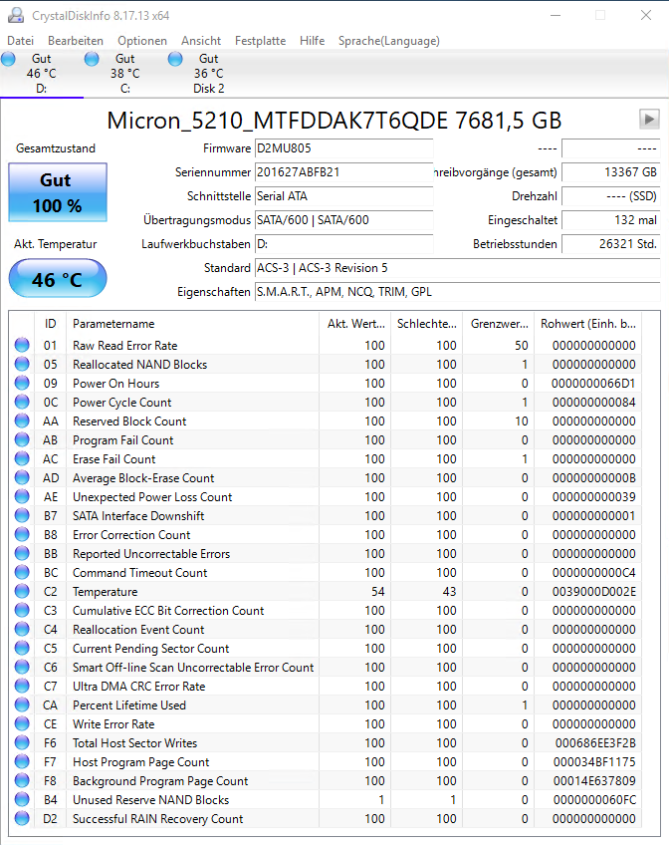
Task: Click status icon of Raw Read Error Rate
Action: point(22,345)
